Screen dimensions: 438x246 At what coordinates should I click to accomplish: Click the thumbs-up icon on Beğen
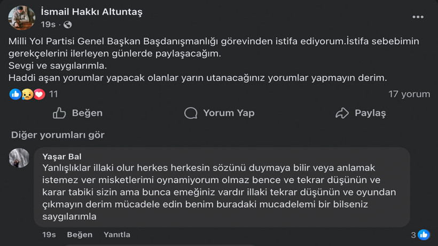tap(59, 113)
